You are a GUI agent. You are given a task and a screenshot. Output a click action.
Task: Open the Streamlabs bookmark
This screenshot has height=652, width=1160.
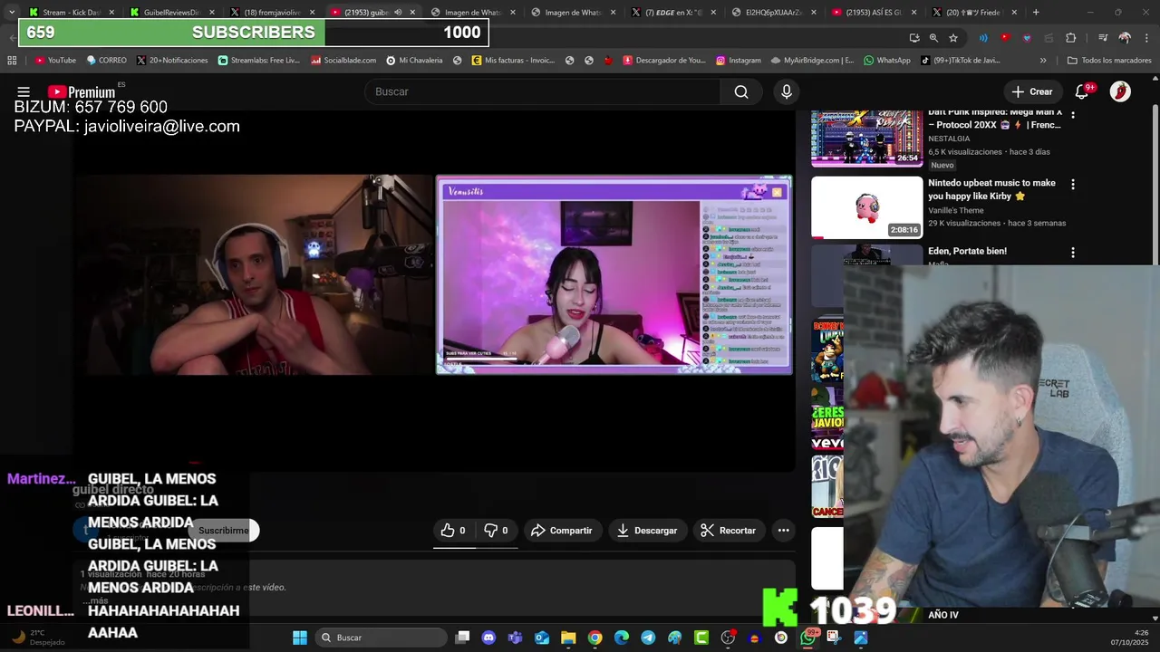click(x=258, y=61)
